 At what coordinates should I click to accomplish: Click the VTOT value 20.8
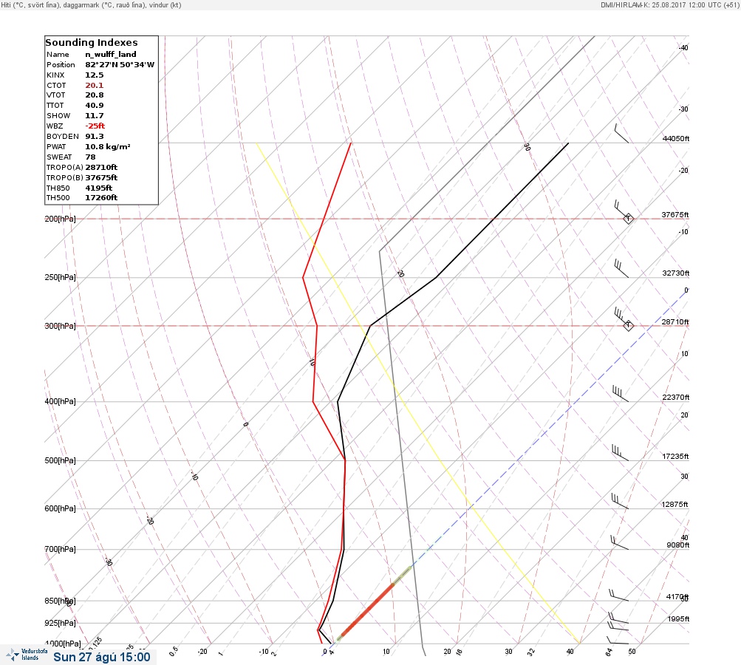point(94,95)
